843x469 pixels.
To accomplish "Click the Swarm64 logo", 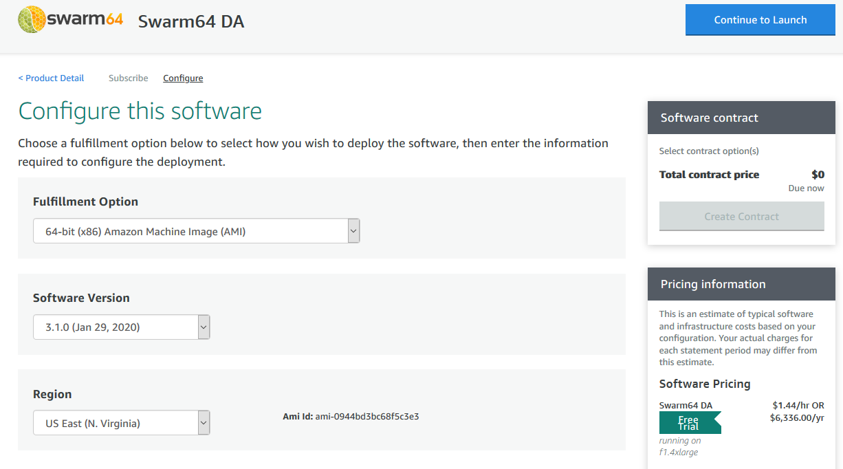I will (x=70, y=19).
